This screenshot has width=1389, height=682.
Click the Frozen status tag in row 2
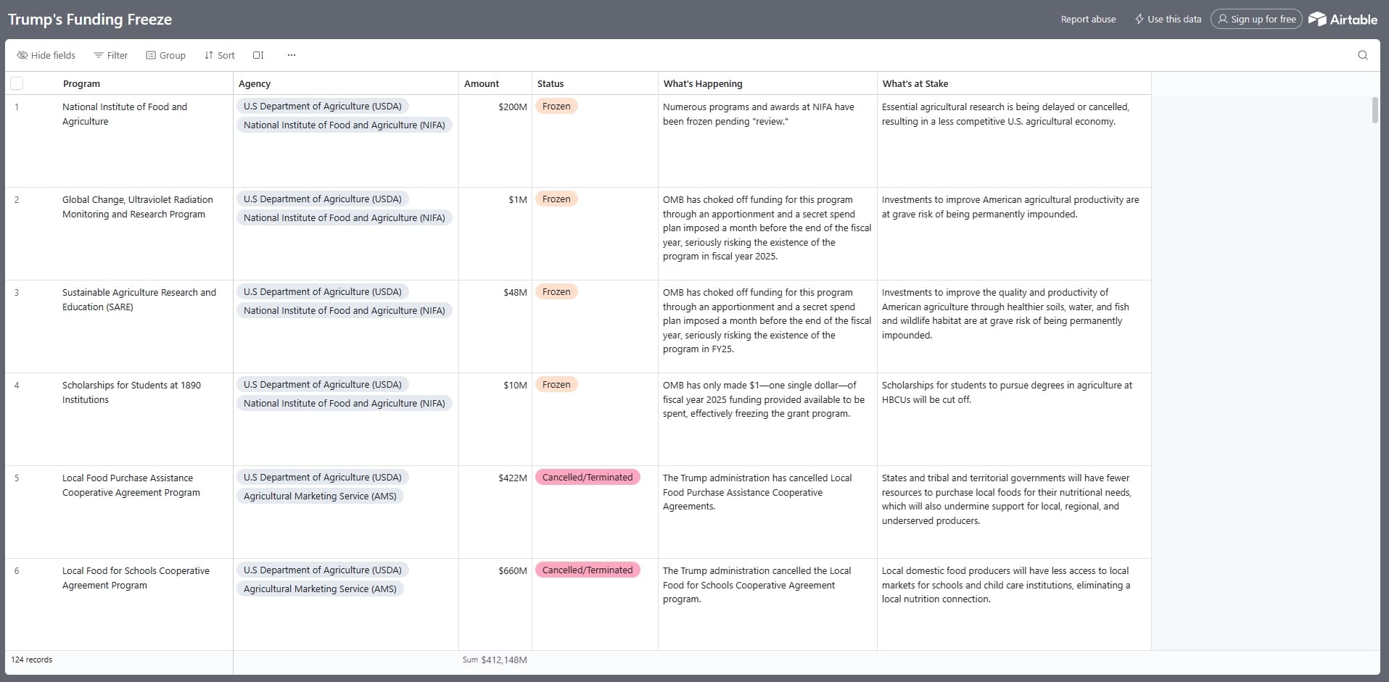556,199
